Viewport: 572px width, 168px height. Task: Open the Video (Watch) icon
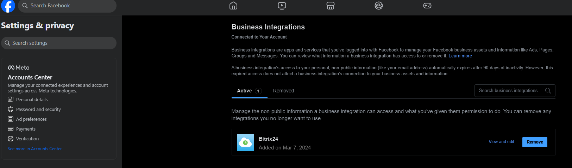point(282,6)
